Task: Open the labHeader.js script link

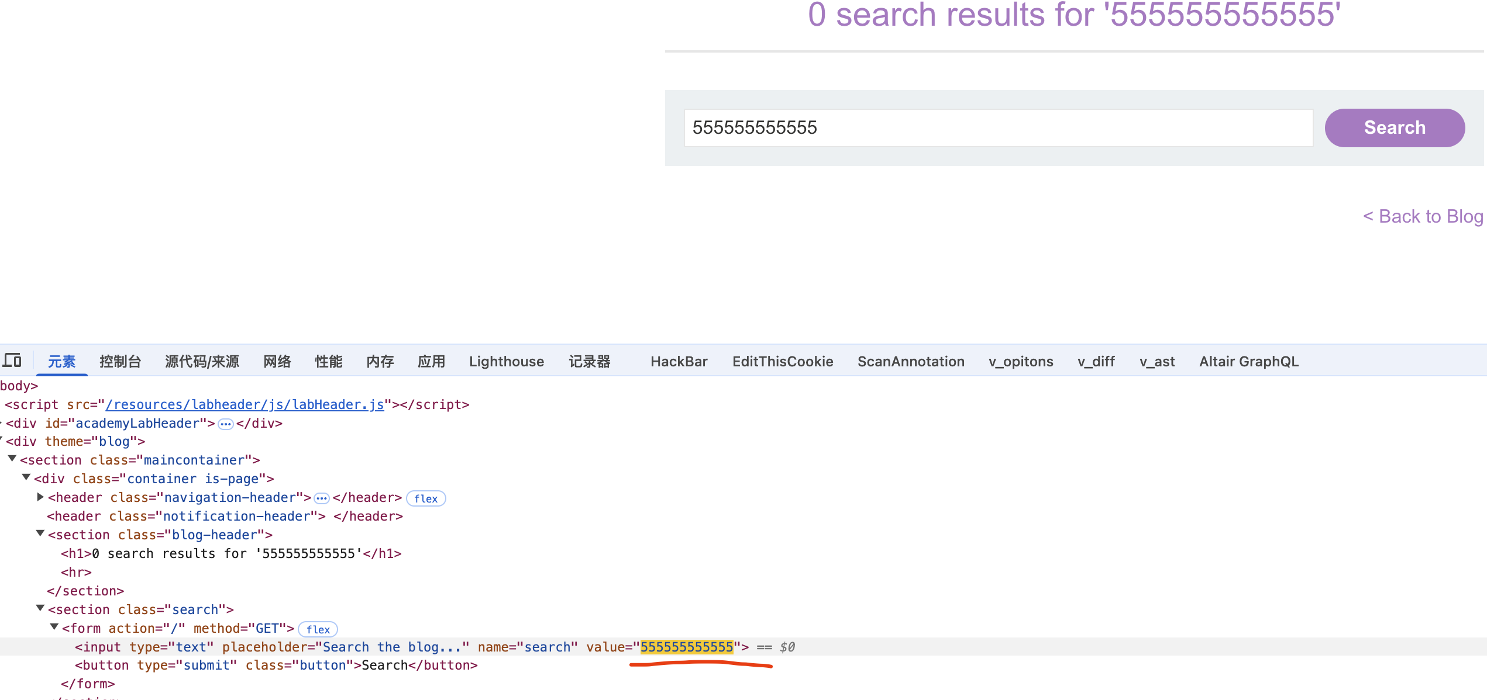Action: click(245, 404)
